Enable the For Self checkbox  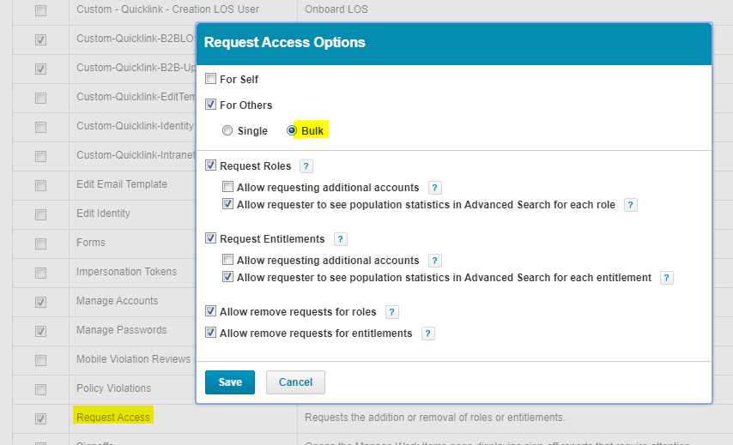click(x=211, y=79)
